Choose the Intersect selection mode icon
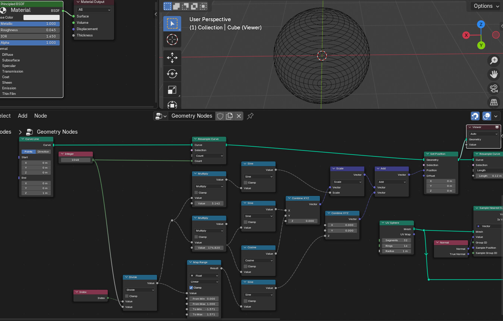503x321 pixels. tap(203, 6)
